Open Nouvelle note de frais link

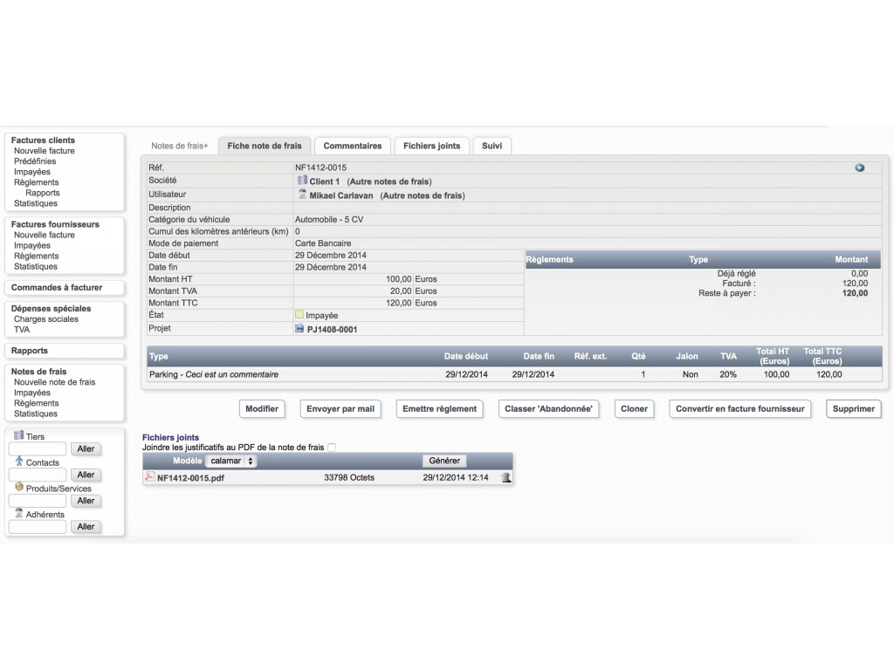click(x=55, y=382)
